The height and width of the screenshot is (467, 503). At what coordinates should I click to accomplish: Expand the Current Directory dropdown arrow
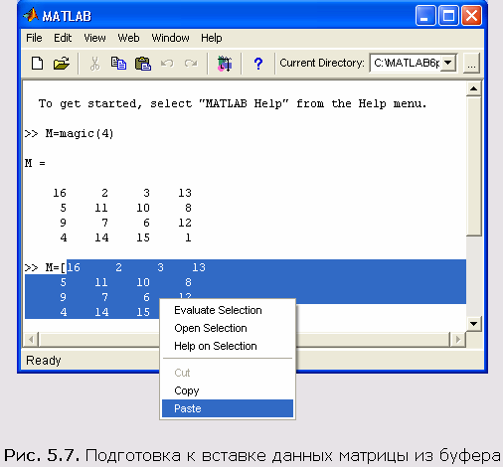pos(448,63)
